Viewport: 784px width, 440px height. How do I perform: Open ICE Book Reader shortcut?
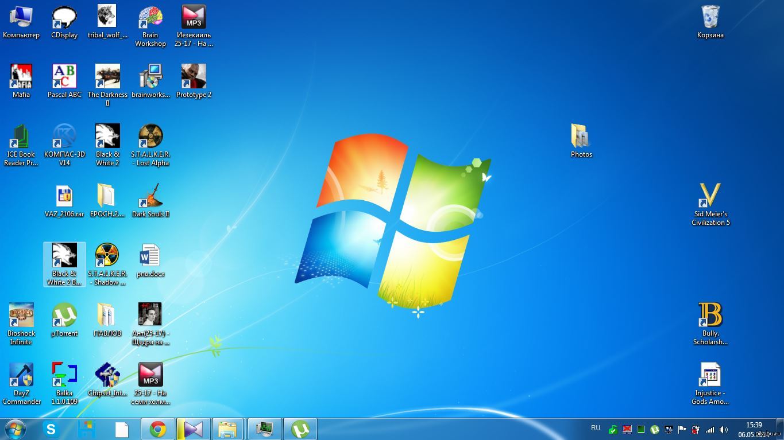(21, 146)
